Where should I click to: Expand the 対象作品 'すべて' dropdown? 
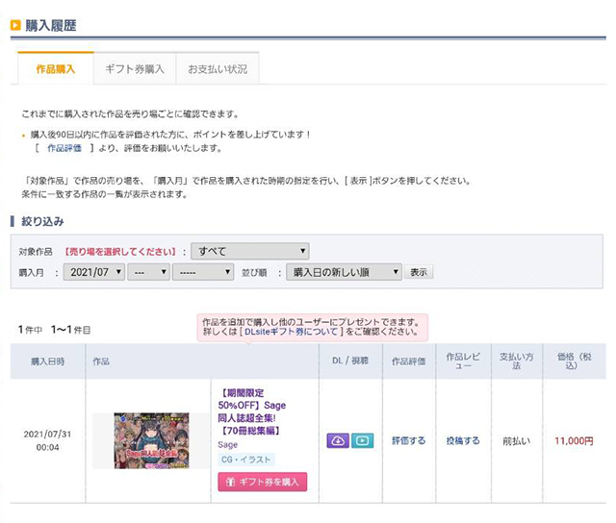click(250, 251)
